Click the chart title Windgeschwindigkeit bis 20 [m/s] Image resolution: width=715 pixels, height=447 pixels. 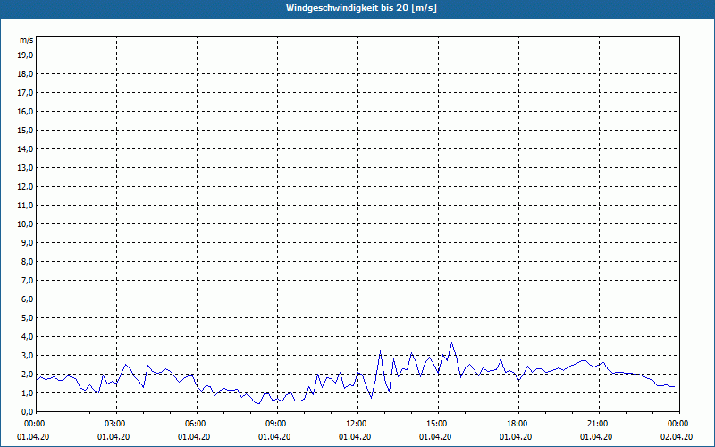click(361, 8)
